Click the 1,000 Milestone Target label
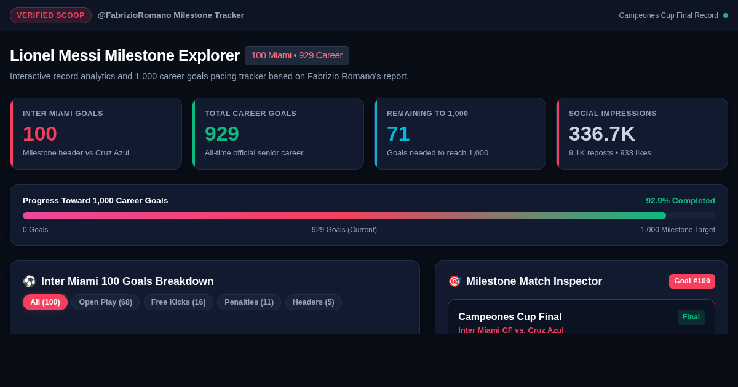This screenshot has width=738, height=387. (678, 230)
